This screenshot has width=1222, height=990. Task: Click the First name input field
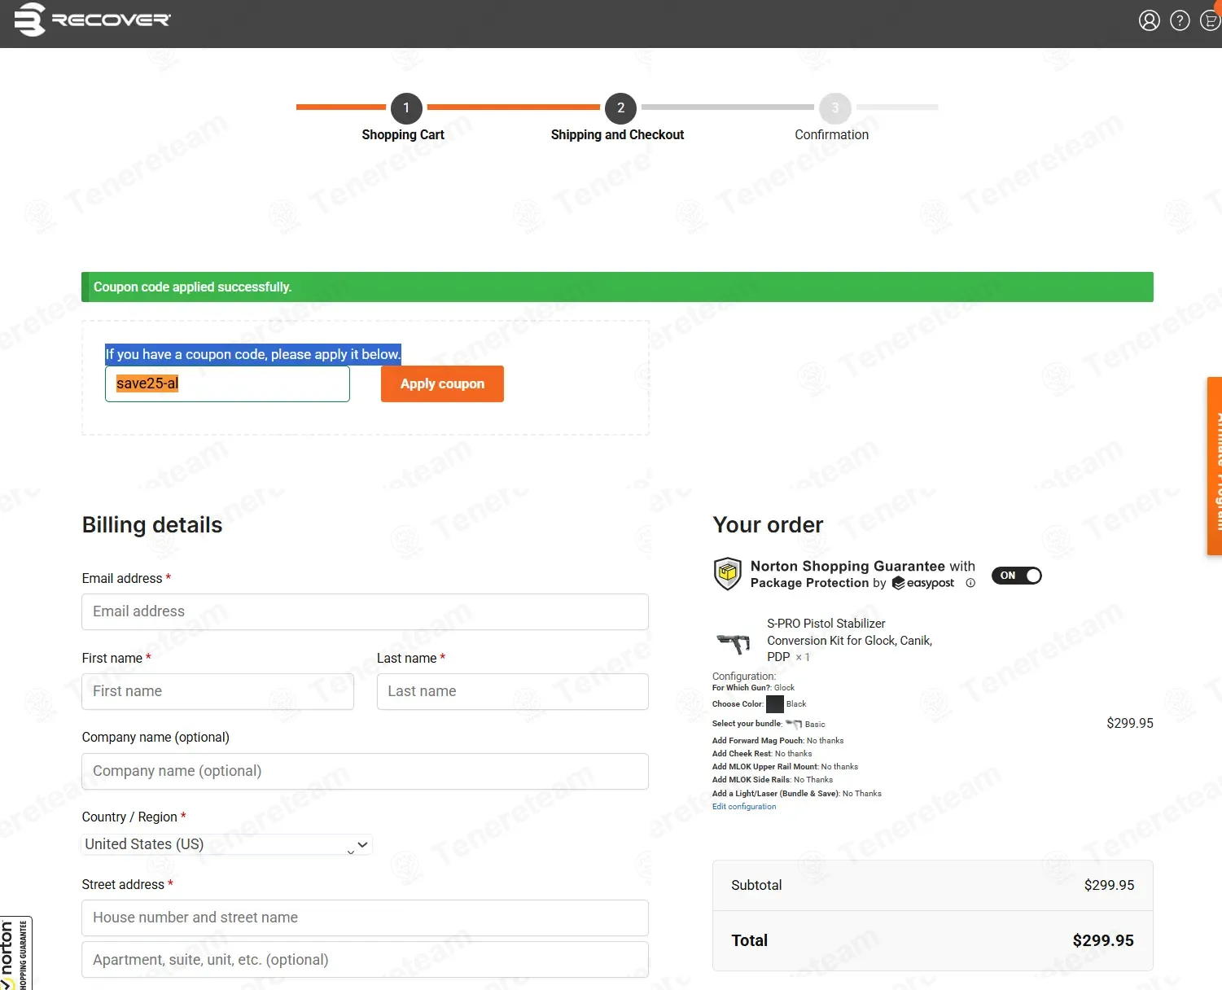pyautogui.click(x=217, y=691)
